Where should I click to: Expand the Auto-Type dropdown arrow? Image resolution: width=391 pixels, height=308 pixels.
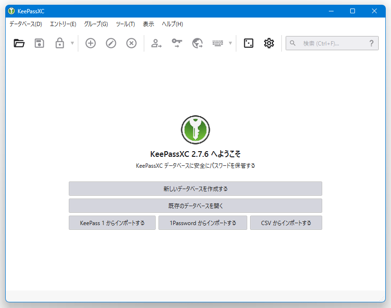click(231, 43)
